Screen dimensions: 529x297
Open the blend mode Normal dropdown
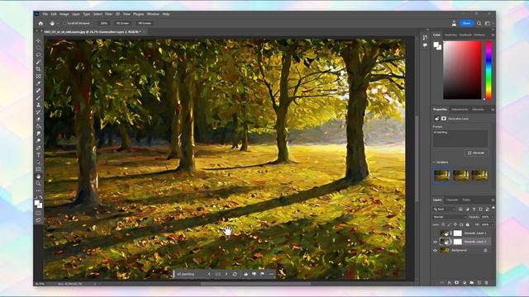[450, 217]
